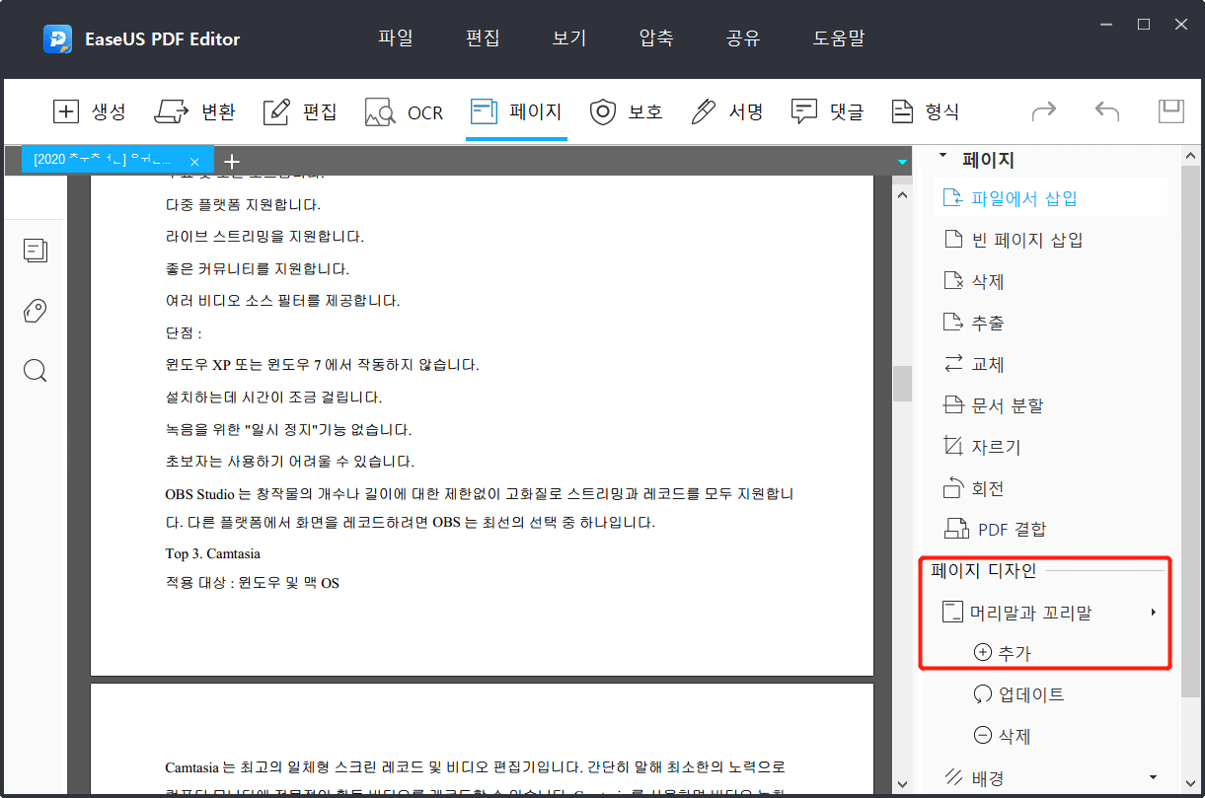The height and width of the screenshot is (798, 1205).
Task: Select the OCR tool
Action: 404,111
